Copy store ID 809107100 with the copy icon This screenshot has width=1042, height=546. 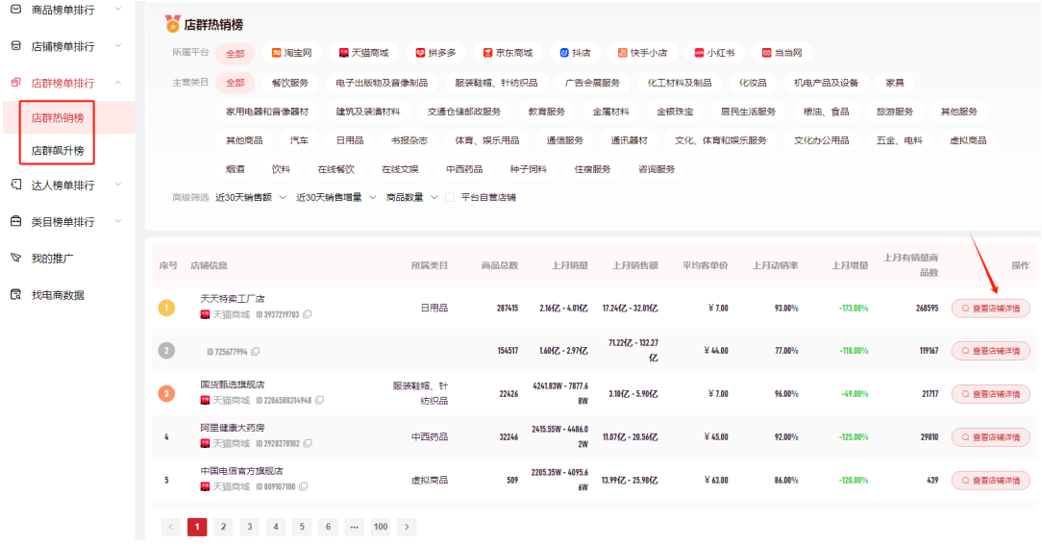pos(303,487)
